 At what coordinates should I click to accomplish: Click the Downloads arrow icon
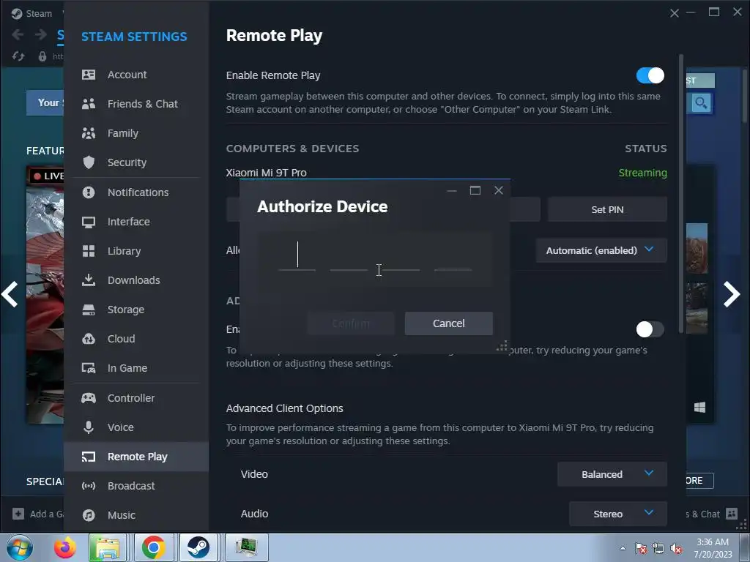89,280
